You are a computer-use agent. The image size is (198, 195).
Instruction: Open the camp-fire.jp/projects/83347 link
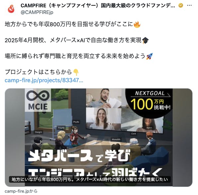(x=44, y=80)
